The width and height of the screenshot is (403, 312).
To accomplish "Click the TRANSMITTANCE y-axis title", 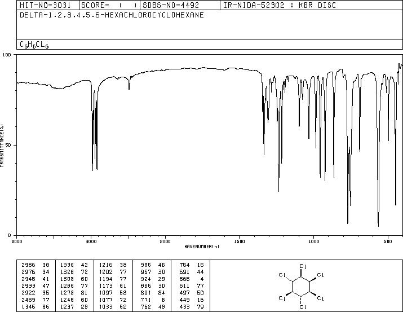I will [x=2, y=146].
